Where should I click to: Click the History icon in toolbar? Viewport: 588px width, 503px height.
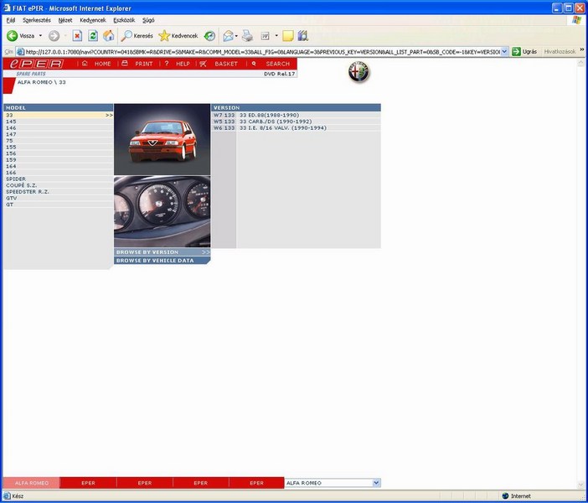[x=209, y=36]
